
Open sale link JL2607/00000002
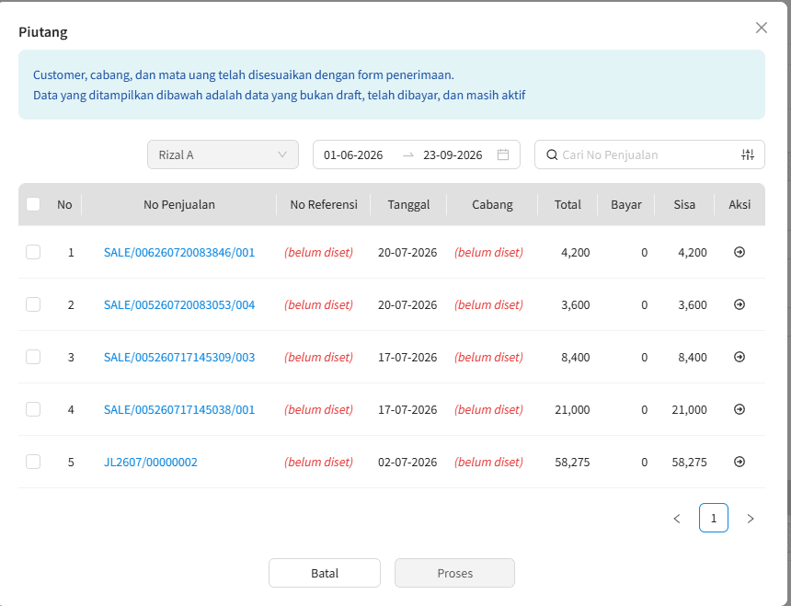pos(150,462)
